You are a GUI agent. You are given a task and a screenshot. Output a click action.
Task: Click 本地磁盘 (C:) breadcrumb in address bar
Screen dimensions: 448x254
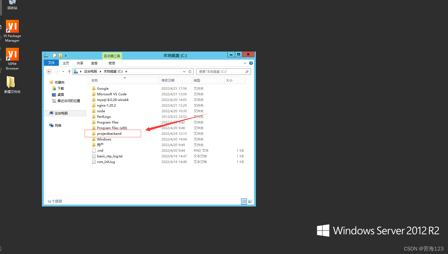113,71
